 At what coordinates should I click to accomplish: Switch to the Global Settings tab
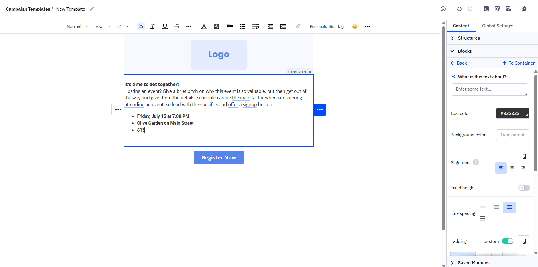pos(498,26)
